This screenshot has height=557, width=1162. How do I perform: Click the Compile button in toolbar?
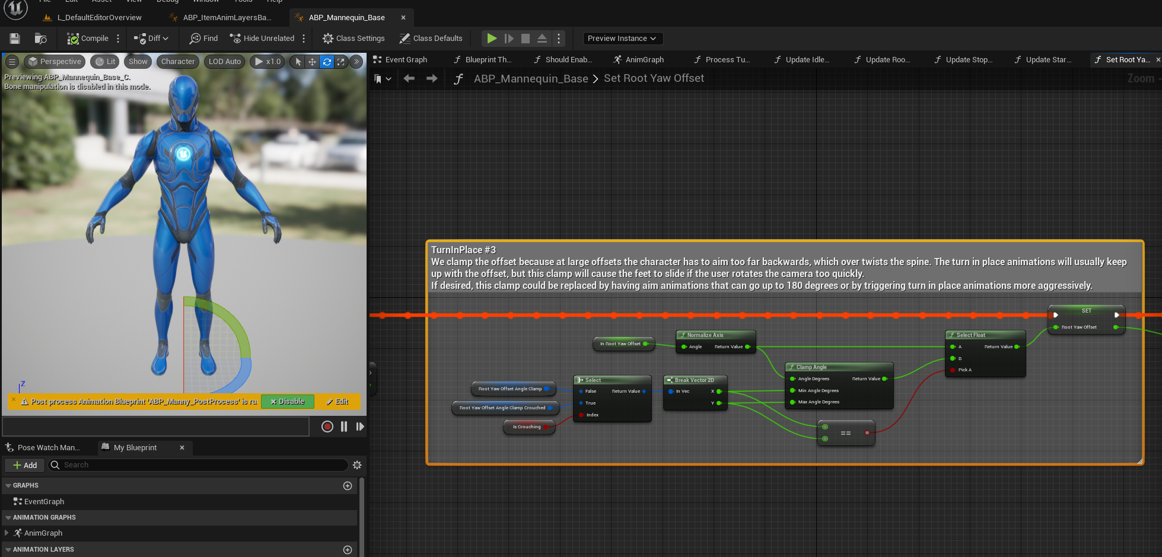(88, 39)
